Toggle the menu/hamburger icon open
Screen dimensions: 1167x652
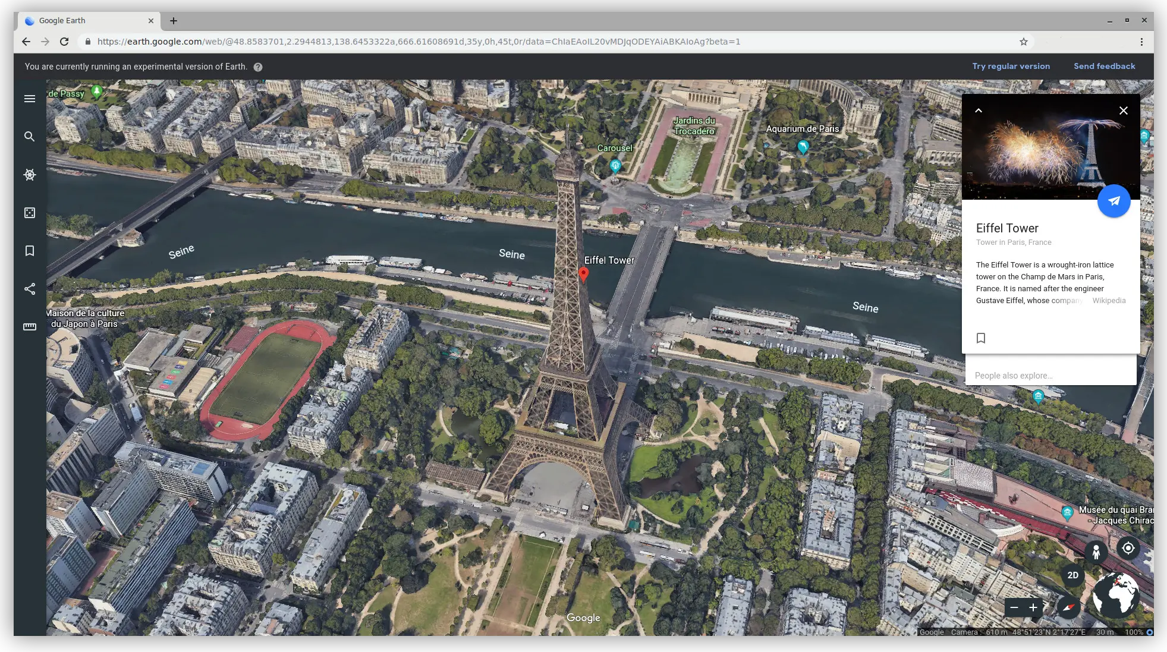29,97
